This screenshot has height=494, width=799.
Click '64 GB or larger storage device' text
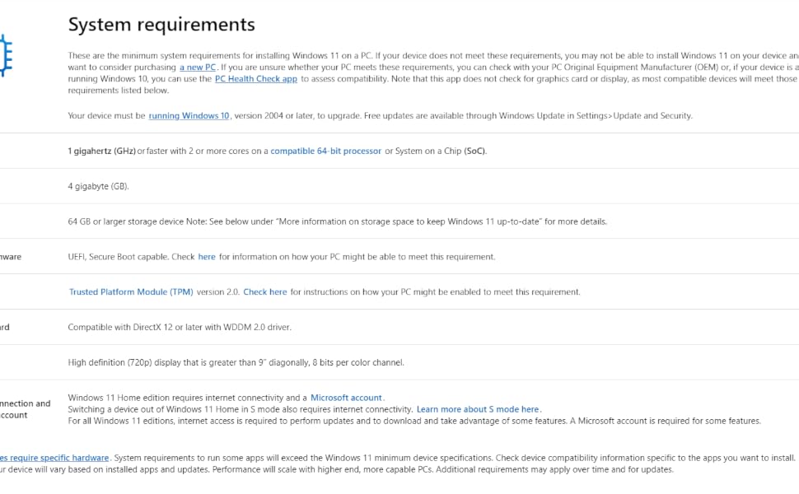pos(126,221)
